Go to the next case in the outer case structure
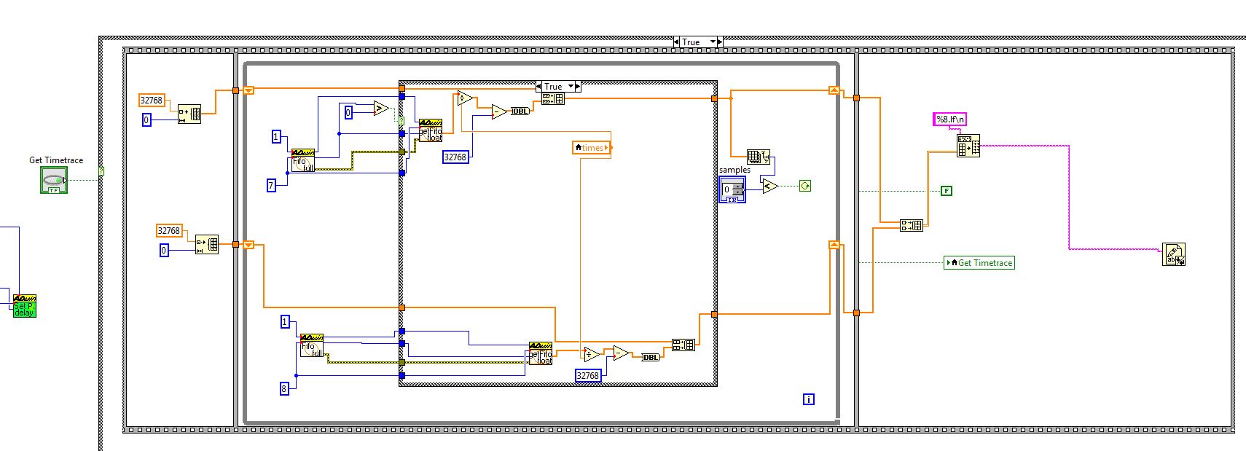Screen dimensions: 1246x451 [x=721, y=42]
